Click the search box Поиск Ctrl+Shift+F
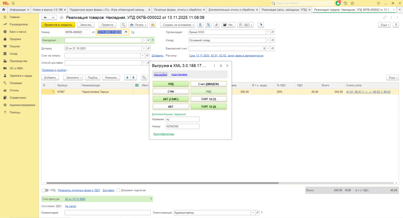Screen dimensions: 403x218 (303, 3)
